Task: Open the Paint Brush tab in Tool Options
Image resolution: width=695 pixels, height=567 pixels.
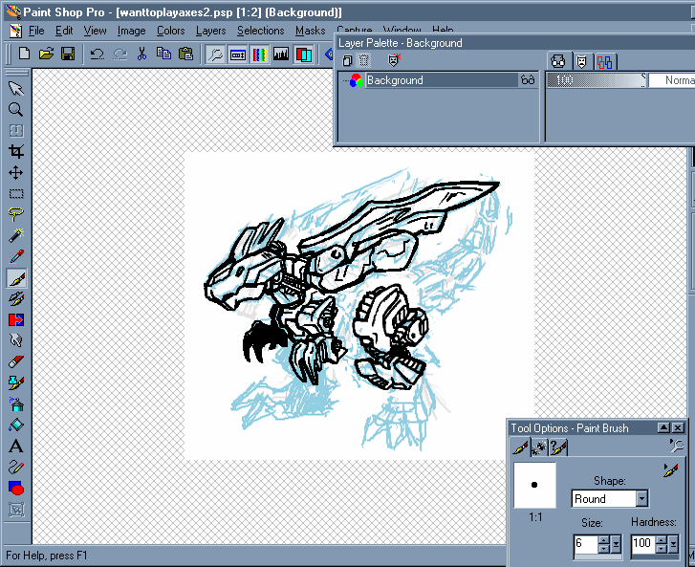Action: pos(520,447)
